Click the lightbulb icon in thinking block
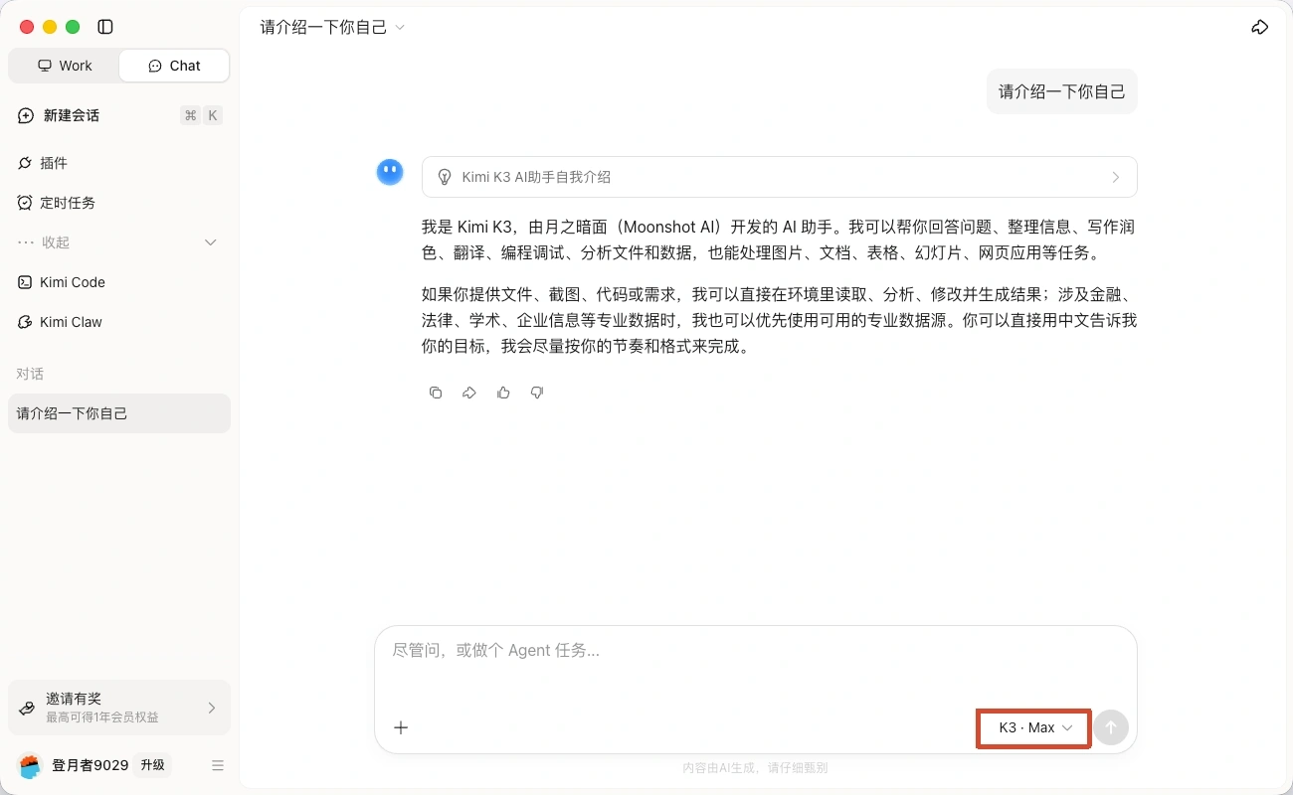Image resolution: width=1293 pixels, height=795 pixels. pos(446,177)
